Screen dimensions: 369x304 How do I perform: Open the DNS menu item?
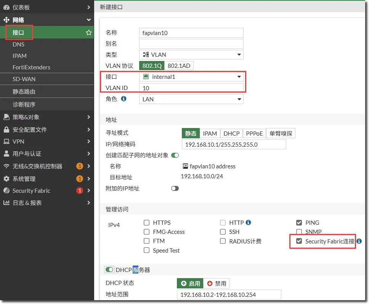pyautogui.click(x=47, y=45)
